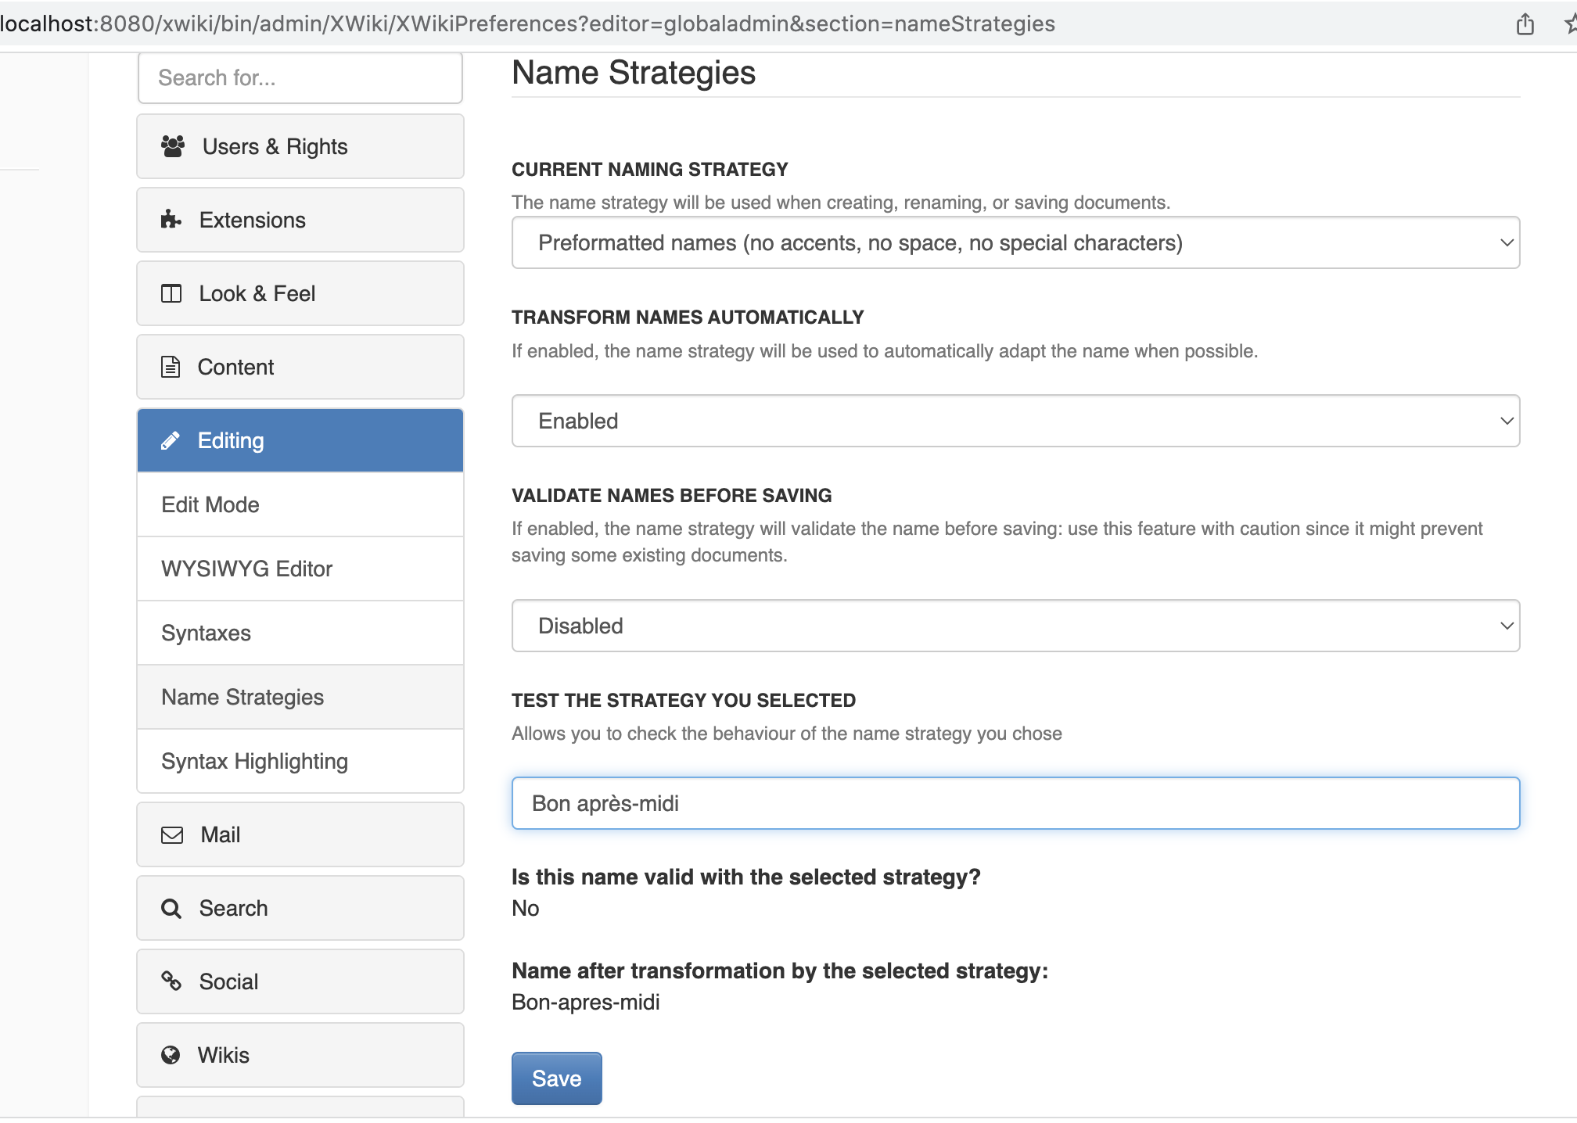Viewport: 1577px width, 1123px height.
Task: Expand the Transform Names Automatically dropdown
Action: click(1015, 422)
